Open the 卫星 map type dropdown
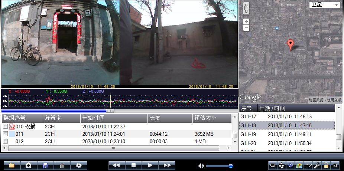 pos(325,5)
